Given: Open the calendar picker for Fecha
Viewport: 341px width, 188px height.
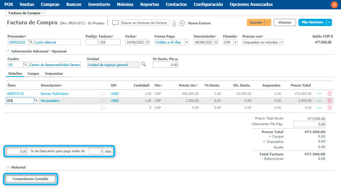Looking at the screenshot, I should 147,42.
